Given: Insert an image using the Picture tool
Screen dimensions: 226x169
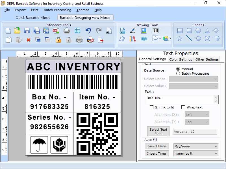Looking at the screenshot, I should (x=144, y=31).
